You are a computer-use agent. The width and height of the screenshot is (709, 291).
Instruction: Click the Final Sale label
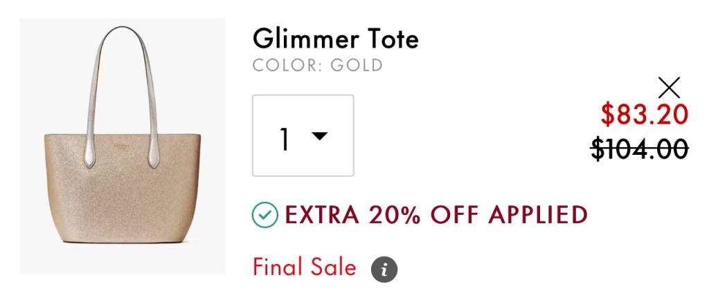[305, 266]
